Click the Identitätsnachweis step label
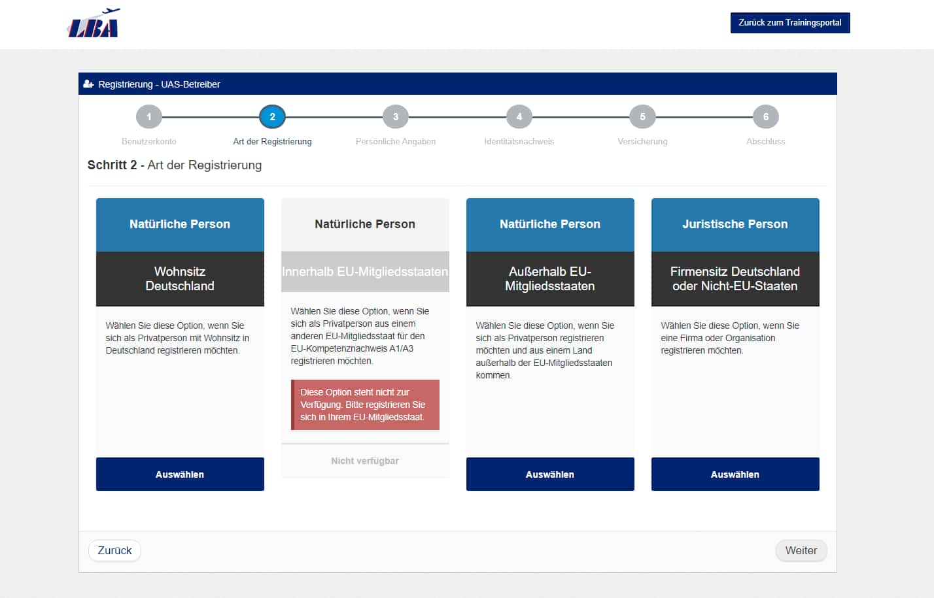Image resolution: width=934 pixels, height=598 pixels. 519,141
